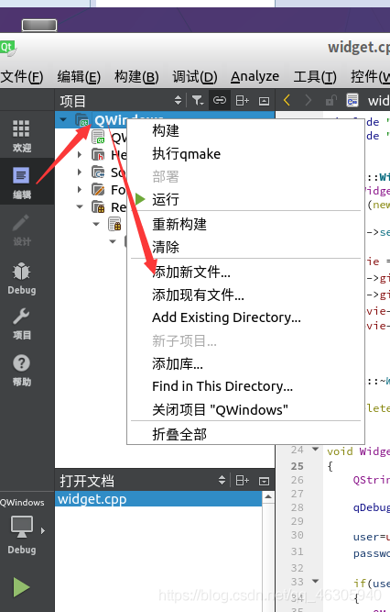The height and width of the screenshot is (612, 390).
Task: Click the Qt Creator logo icon
Action: (8, 49)
